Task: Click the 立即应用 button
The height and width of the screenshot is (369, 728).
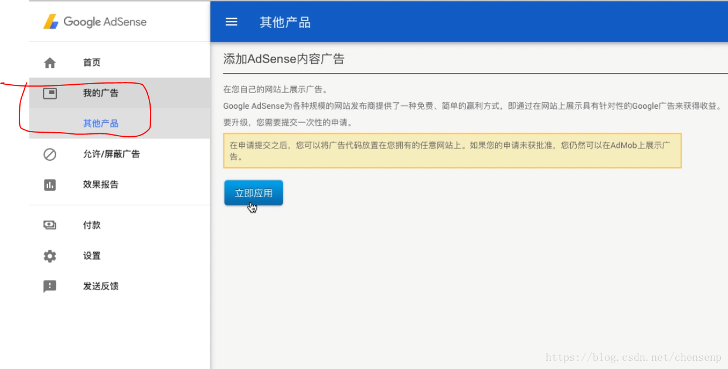Action: coord(254,193)
